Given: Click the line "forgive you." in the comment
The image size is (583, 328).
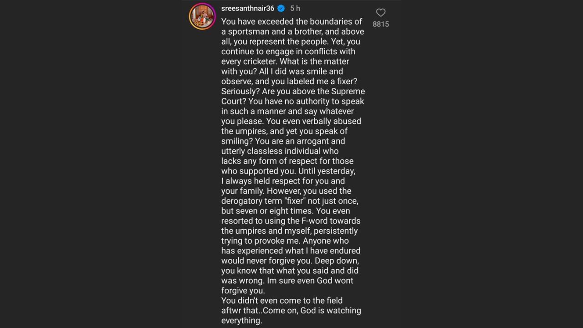Looking at the screenshot, I should click(243, 291).
